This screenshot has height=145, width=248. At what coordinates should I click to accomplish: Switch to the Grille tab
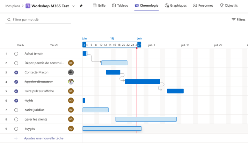point(99,6)
